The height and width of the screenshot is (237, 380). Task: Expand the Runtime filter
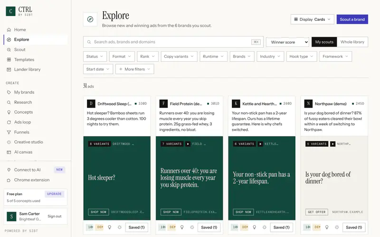(x=213, y=56)
